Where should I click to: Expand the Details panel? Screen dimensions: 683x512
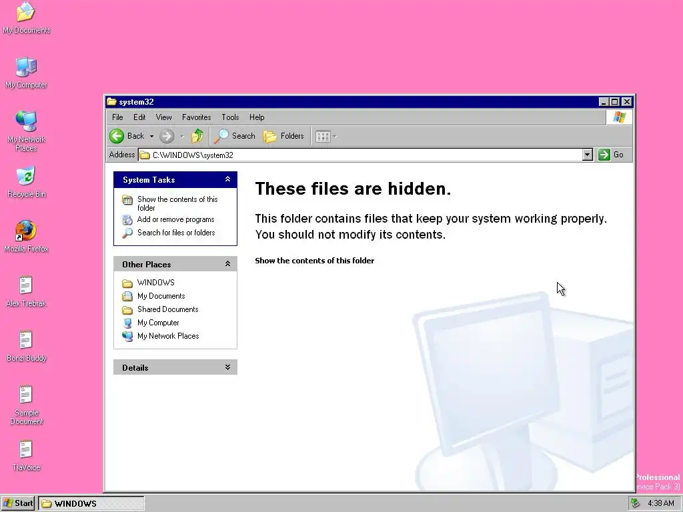pos(227,367)
